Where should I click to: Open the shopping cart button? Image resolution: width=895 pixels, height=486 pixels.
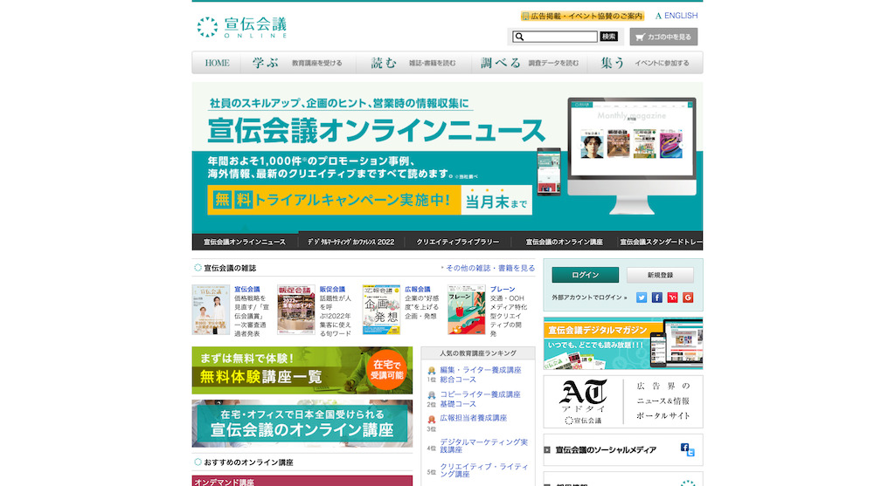pyautogui.click(x=663, y=37)
